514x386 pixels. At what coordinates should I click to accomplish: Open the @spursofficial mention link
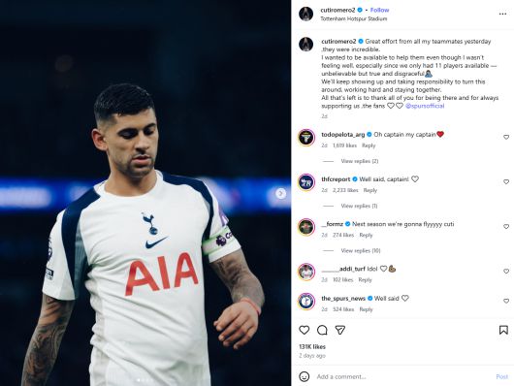[x=425, y=106]
